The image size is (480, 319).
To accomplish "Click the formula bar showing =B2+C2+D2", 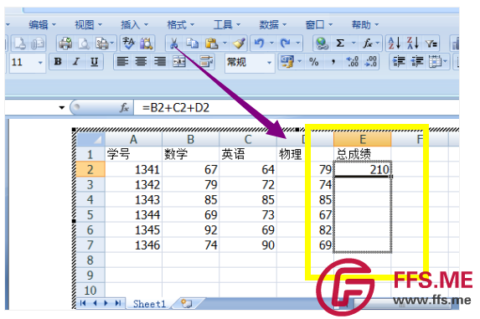I will click(x=296, y=107).
